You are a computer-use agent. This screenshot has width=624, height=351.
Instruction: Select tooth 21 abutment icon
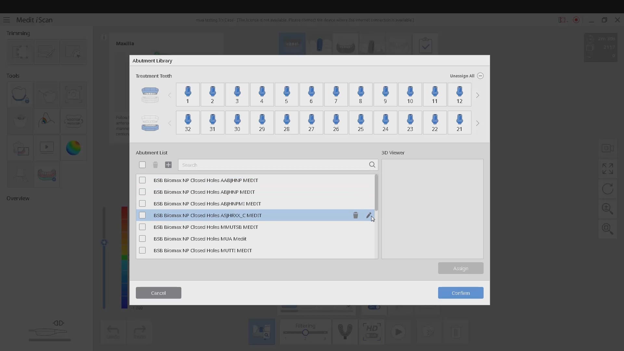click(459, 123)
